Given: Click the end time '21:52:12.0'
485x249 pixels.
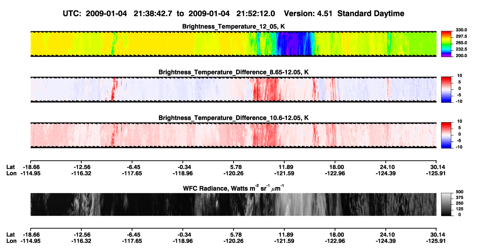Looking at the screenshot, I should click(256, 13).
